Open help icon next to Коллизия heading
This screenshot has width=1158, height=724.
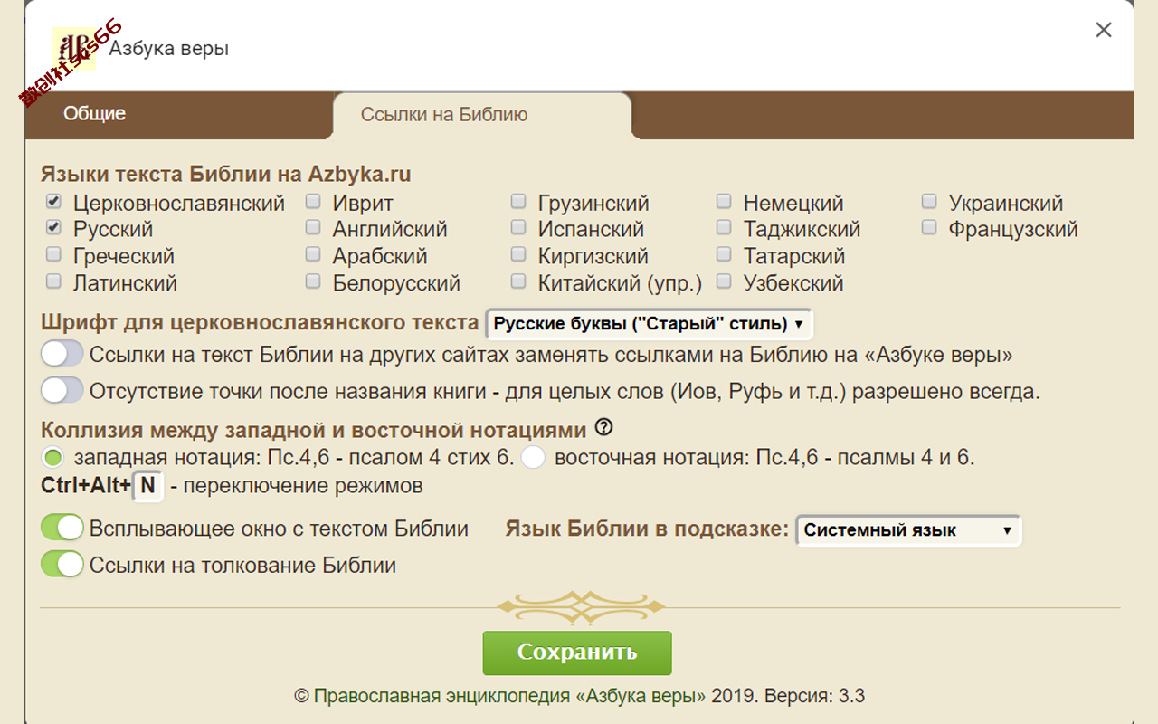pyautogui.click(x=604, y=427)
